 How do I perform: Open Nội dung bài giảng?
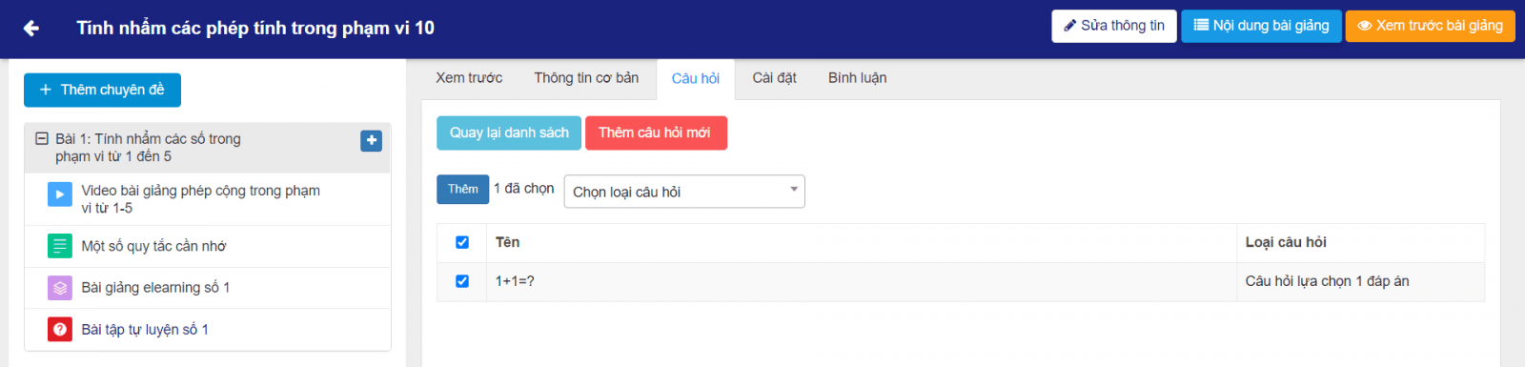click(x=1261, y=26)
